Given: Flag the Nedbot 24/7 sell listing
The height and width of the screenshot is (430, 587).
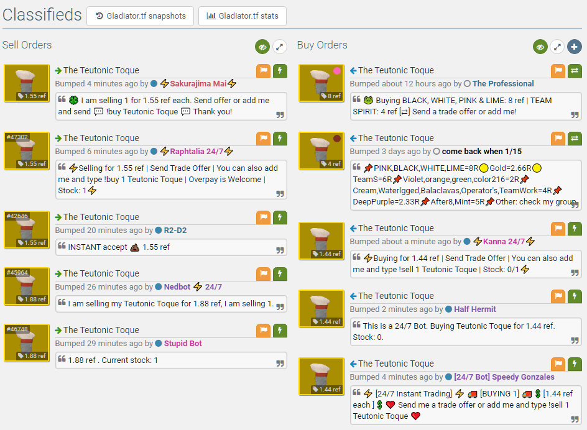Looking at the screenshot, I should point(264,274).
